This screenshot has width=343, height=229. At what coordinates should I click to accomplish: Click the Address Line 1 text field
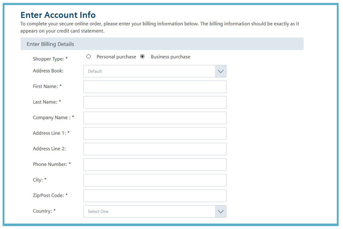pos(155,133)
